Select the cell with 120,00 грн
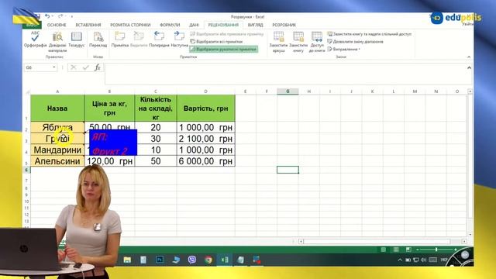Viewport: 496px width, 279px height. coord(109,161)
